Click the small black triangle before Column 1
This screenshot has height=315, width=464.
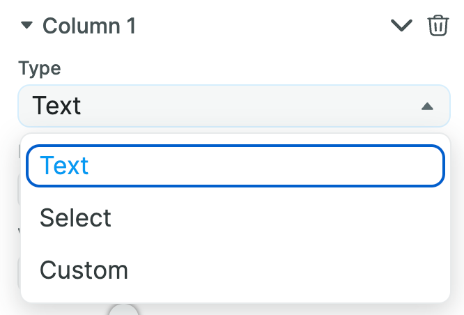click(26, 25)
